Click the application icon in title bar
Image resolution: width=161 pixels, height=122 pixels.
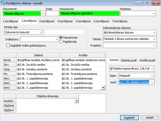pyautogui.click(x=3, y=3)
